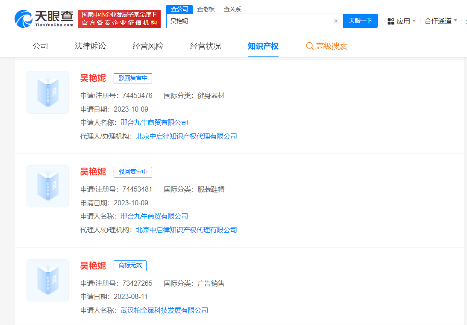Click the red government fund banner
The height and width of the screenshot is (325, 467).
tap(119, 19)
